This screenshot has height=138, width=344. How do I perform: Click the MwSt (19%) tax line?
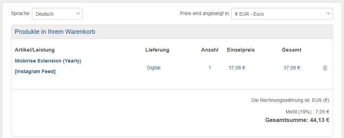coord(307,112)
